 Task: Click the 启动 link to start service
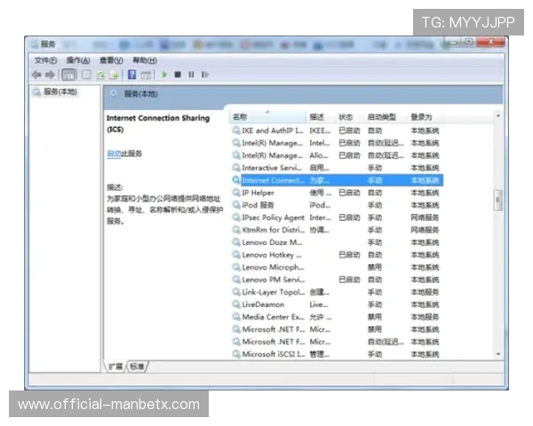(x=113, y=154)
